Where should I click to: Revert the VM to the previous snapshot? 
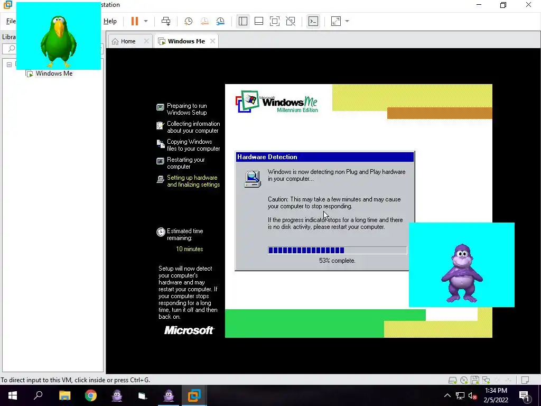pos(204,21)
